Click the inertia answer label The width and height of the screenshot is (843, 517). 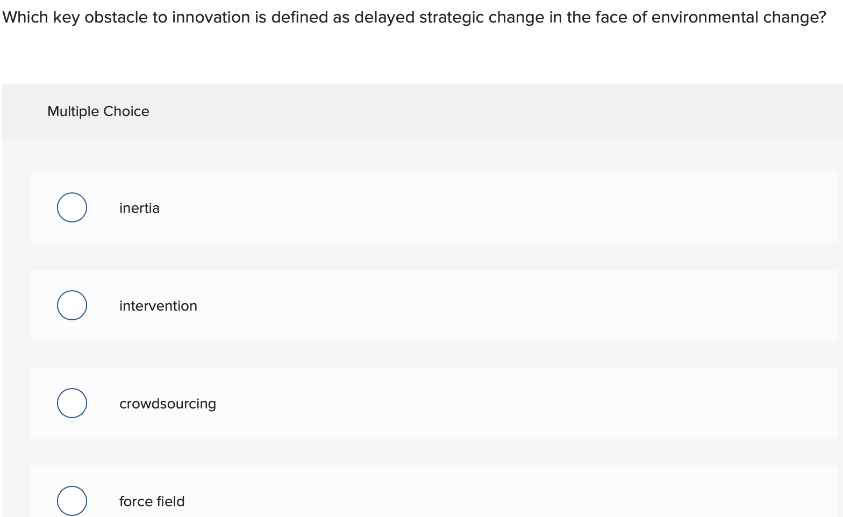[139, 208]
